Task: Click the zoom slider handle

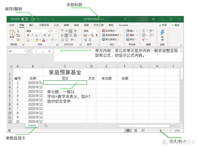Action: click(160, 131)
